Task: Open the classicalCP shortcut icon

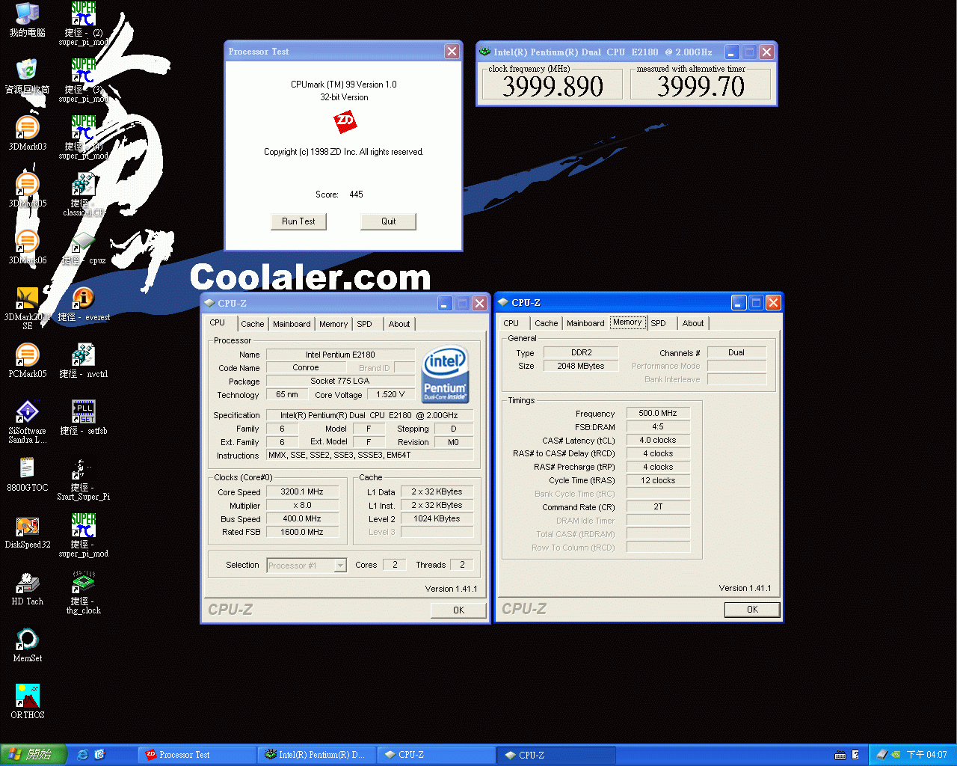Action: [84, 195]
